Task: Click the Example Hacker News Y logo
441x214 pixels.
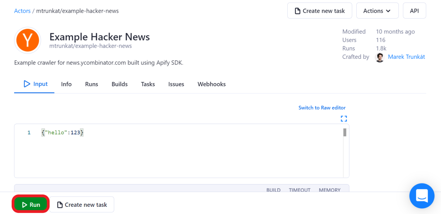Action: click(x=27, y=41)
